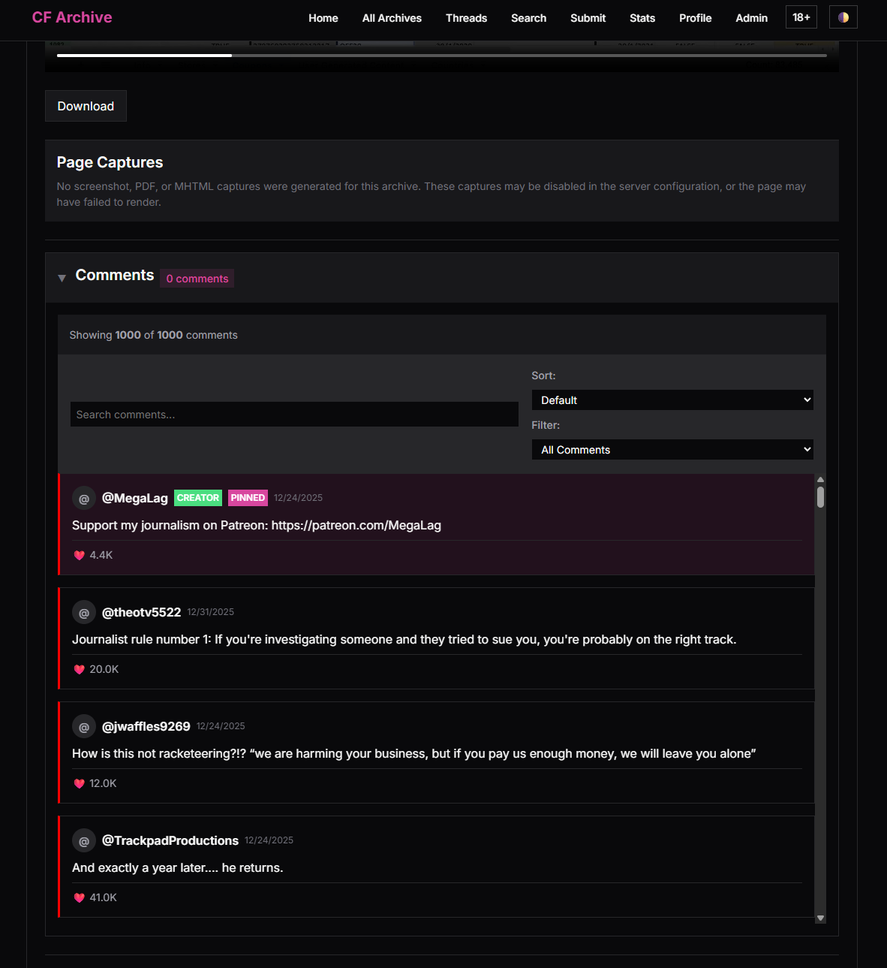The image size is (887, 968).
Task: Seek on the video progress bar
Action: tap(441, 56)
